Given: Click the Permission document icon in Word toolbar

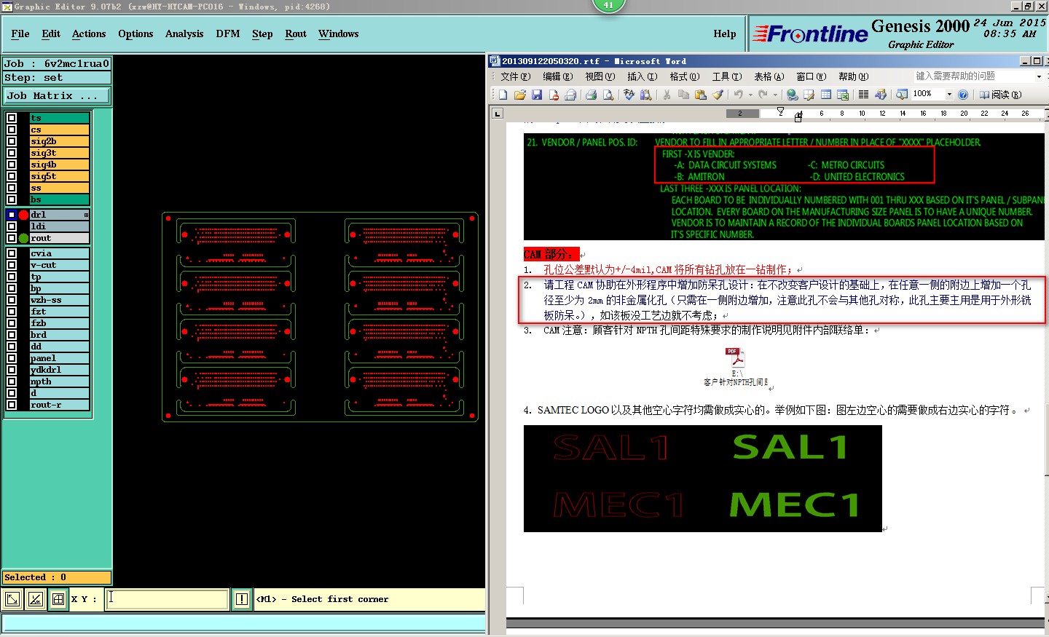Looking at the screenshot, I should (x=554, y=95).
